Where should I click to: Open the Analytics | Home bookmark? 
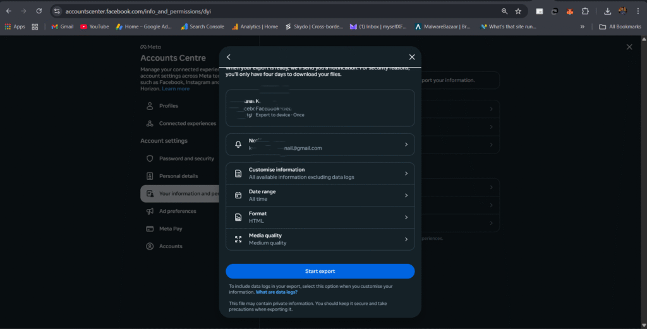click(x=255, y=27)
